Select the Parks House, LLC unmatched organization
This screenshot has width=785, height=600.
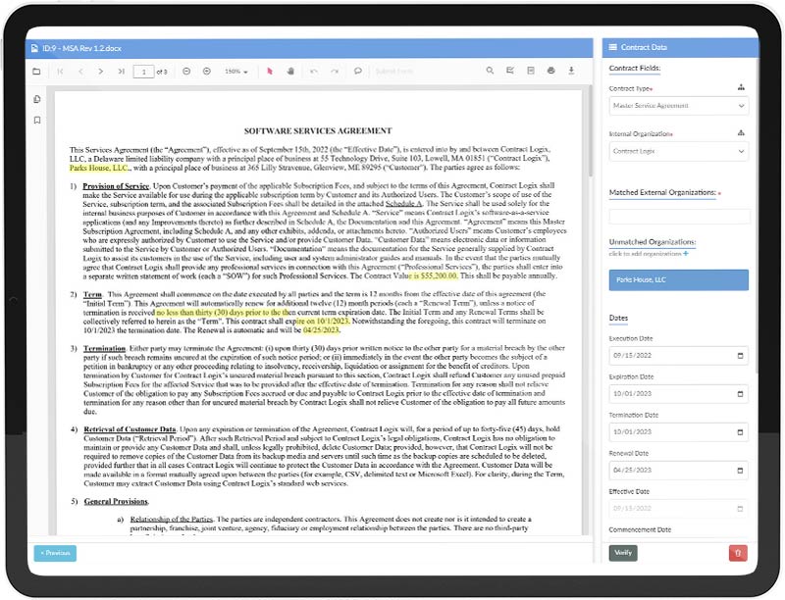tap(678, 280)
